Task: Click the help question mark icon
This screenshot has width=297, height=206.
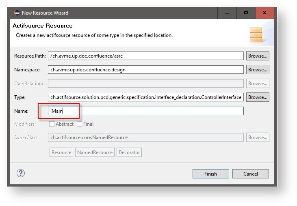Action: pyautogui.click(x=21, y=173)
